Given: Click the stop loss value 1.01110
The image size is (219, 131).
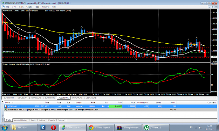Looking at the screenshot, I should coord(105,106).
